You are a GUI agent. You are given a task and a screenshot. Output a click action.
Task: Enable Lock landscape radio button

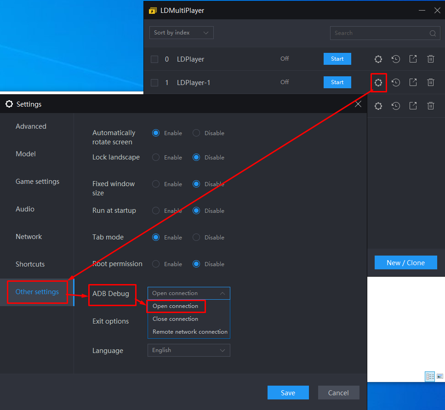tap(156, 157)
